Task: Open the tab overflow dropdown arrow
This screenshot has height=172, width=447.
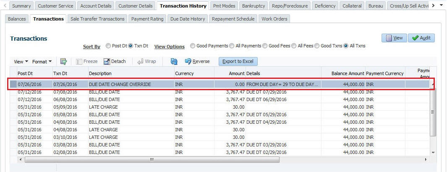Action: click(441, 5)
